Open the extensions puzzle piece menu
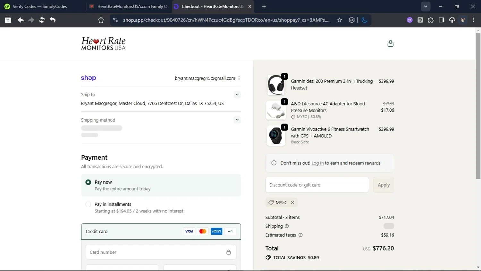Viewport: 481px width, 271px height. click(x=431, y=20)
